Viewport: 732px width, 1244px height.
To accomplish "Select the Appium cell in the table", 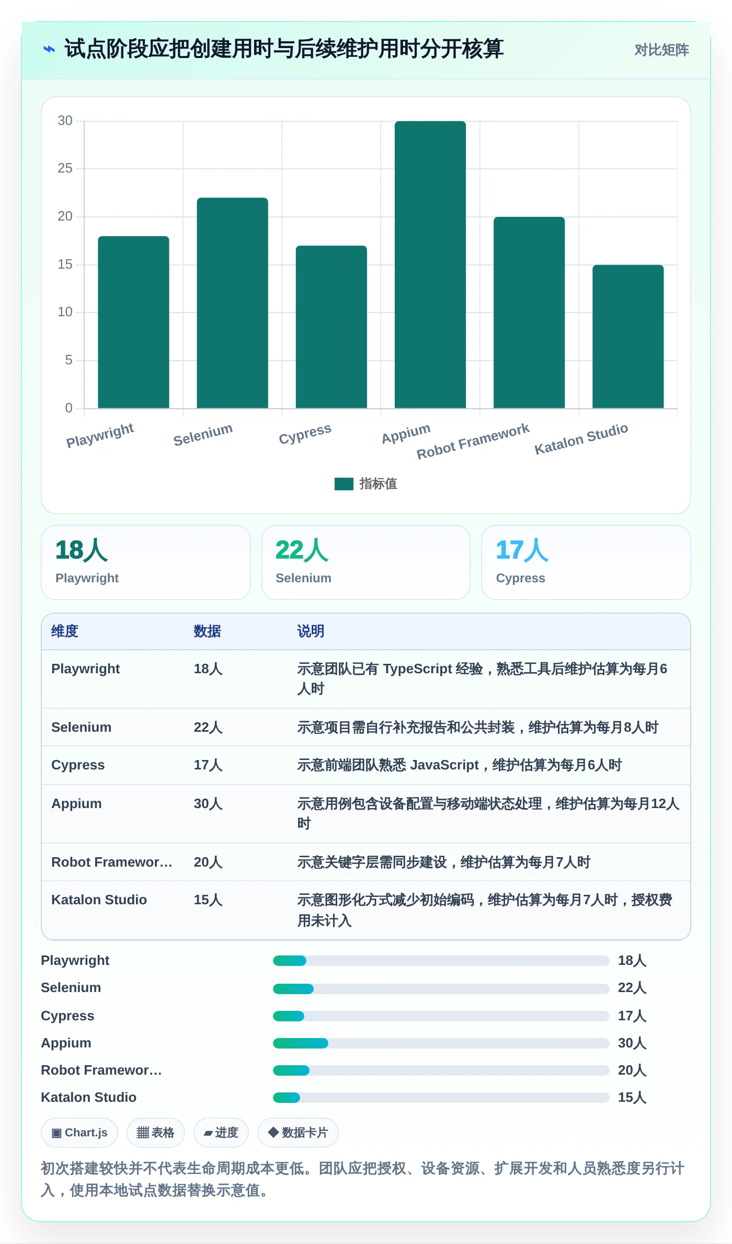I will tap(76, 804).
